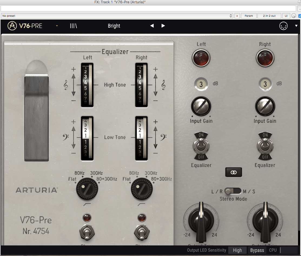Screen dimensions: 301x256
Task: Go to the previous preset
Action: 152,26
